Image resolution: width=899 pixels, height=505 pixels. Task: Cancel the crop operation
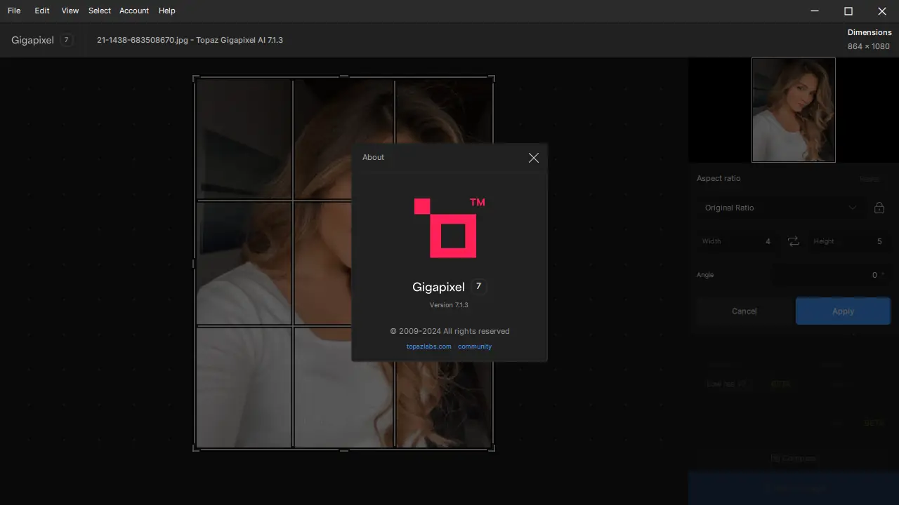[744, 311]
